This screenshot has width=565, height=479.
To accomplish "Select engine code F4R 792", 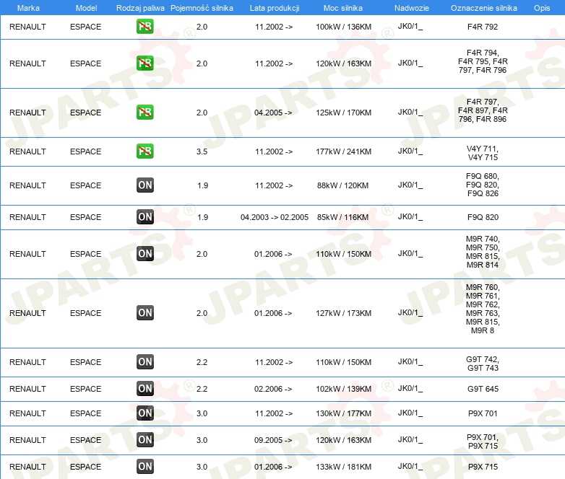I will tap(483, 27).
